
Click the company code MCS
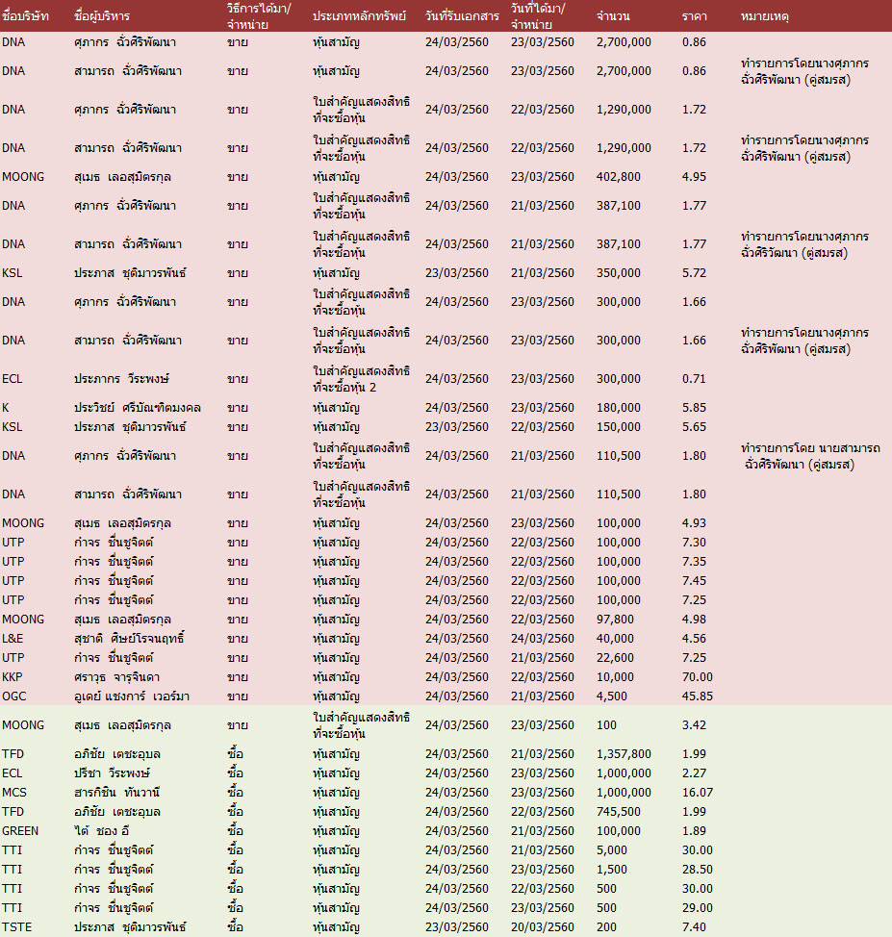click(x=14, y=793)
